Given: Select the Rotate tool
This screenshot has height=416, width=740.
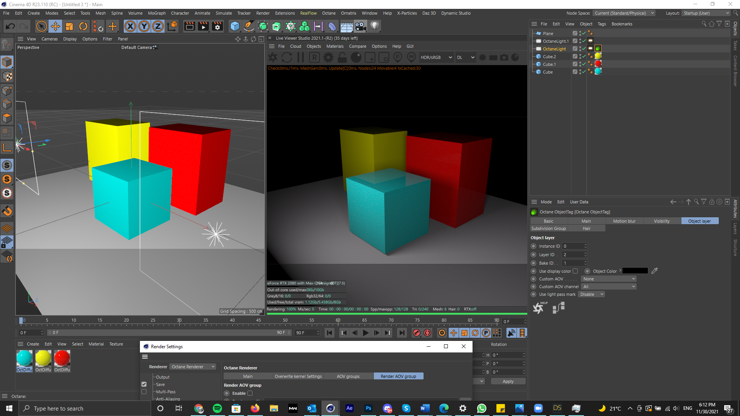Looking at the screenshot, I should [x=83, y=27].
